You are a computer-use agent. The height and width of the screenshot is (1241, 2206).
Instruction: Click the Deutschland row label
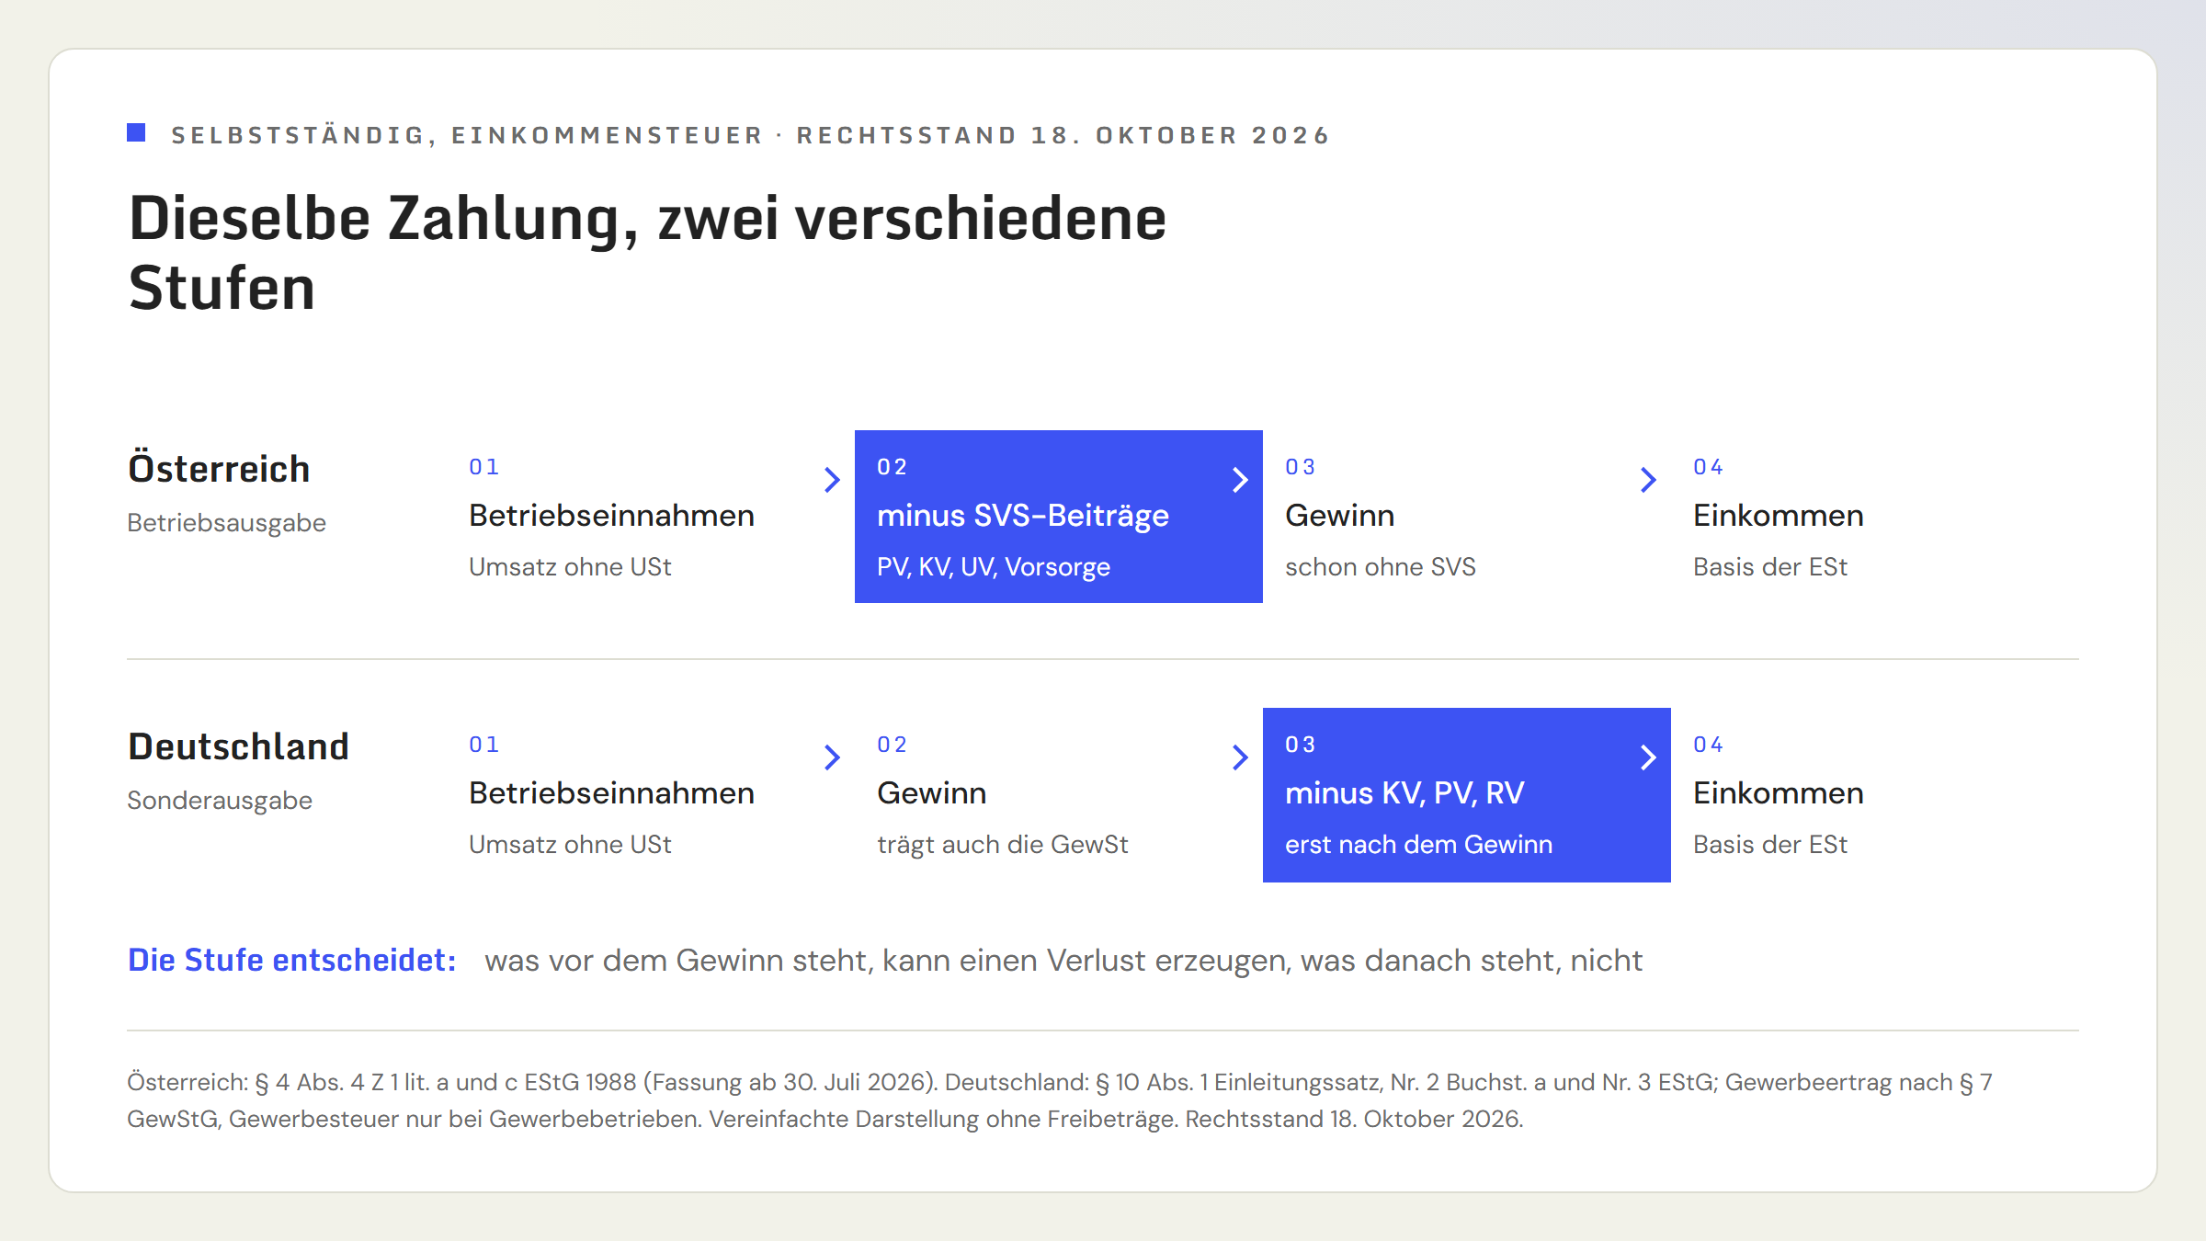[238, 746]
